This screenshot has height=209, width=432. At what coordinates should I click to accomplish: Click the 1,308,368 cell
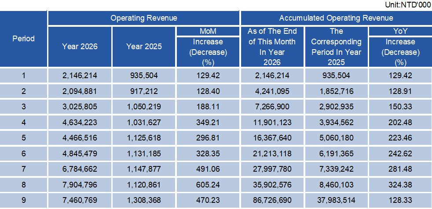tap(144, 200)
